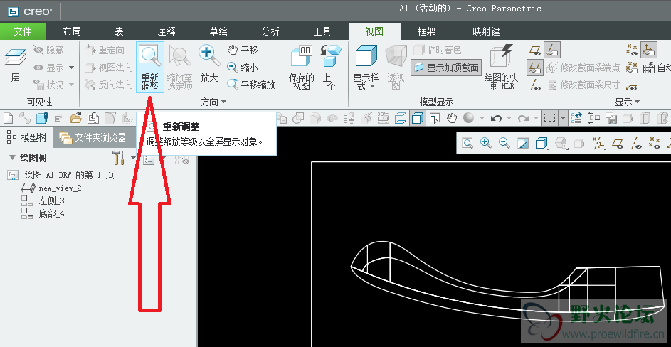Switch to the 草绘 ribbon tab
671x347 pixels.
(218, 31)
